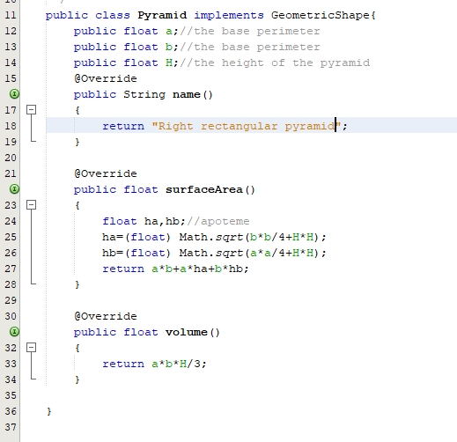Click the @Override annotation above volume
This screenshot has height=442, width=457.
point(106,316)
